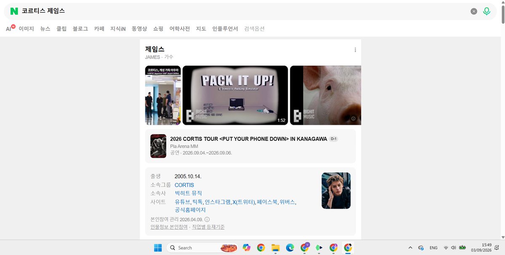This screenshot has width=505, height=255.
Task: Check the battery status icon
Action: 462,247
